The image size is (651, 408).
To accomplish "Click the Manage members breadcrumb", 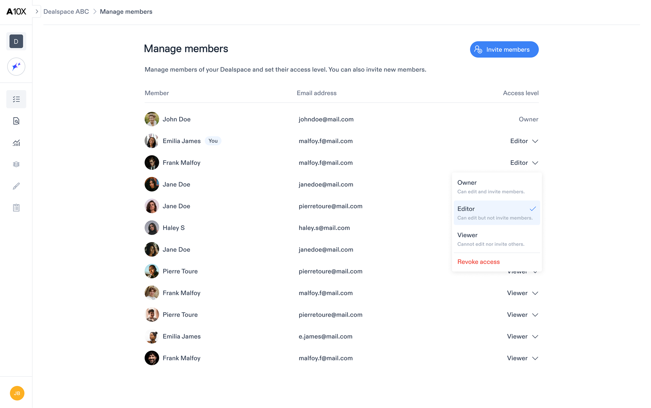I will click(x=126, y=12).
